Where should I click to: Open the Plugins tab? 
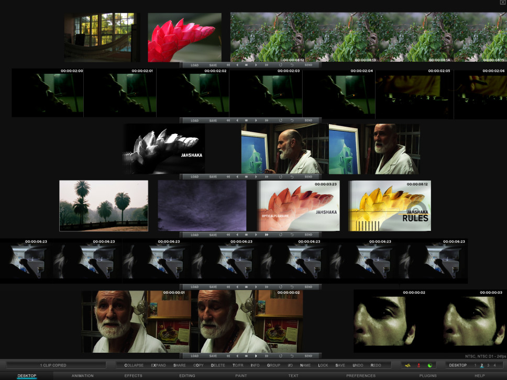428,375
